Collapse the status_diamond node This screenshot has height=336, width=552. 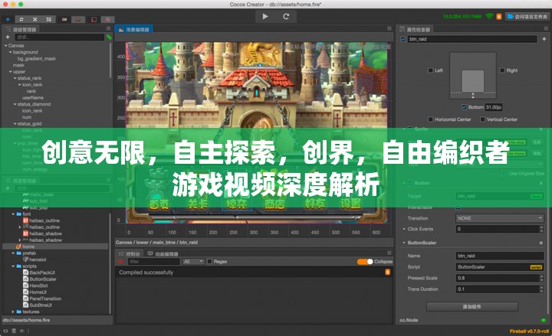point(15,104)
